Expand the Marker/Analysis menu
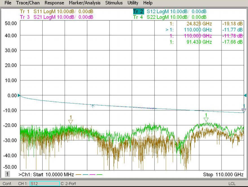 pyautogui.click(x=85, y=3)
